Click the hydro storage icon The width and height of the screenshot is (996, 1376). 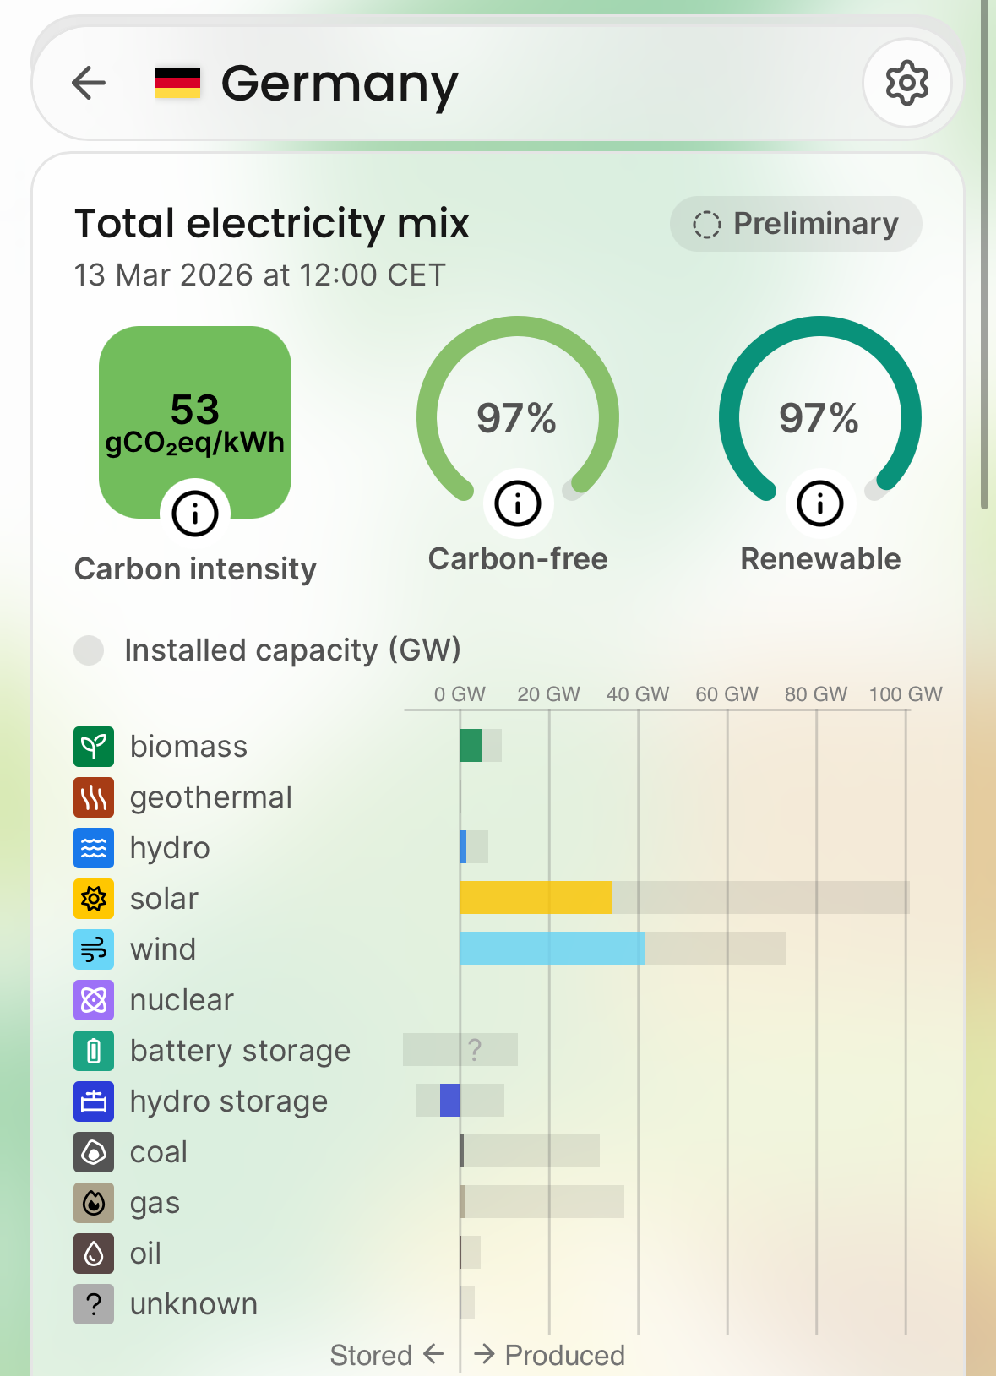tap(94, 1101)
